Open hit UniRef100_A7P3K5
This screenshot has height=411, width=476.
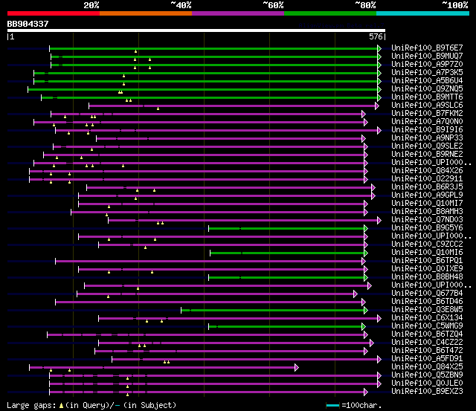pos(427,73)
